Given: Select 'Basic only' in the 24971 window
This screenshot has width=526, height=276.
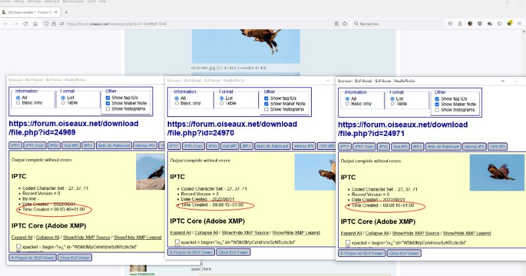Looking at the screenshot, I should [x=348, y=104].
